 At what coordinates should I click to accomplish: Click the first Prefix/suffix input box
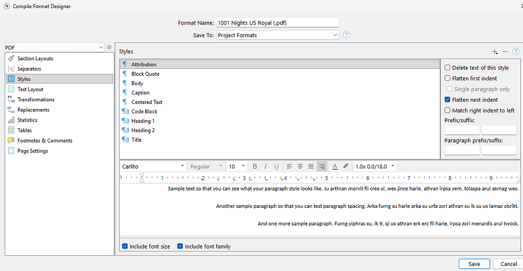462,130
